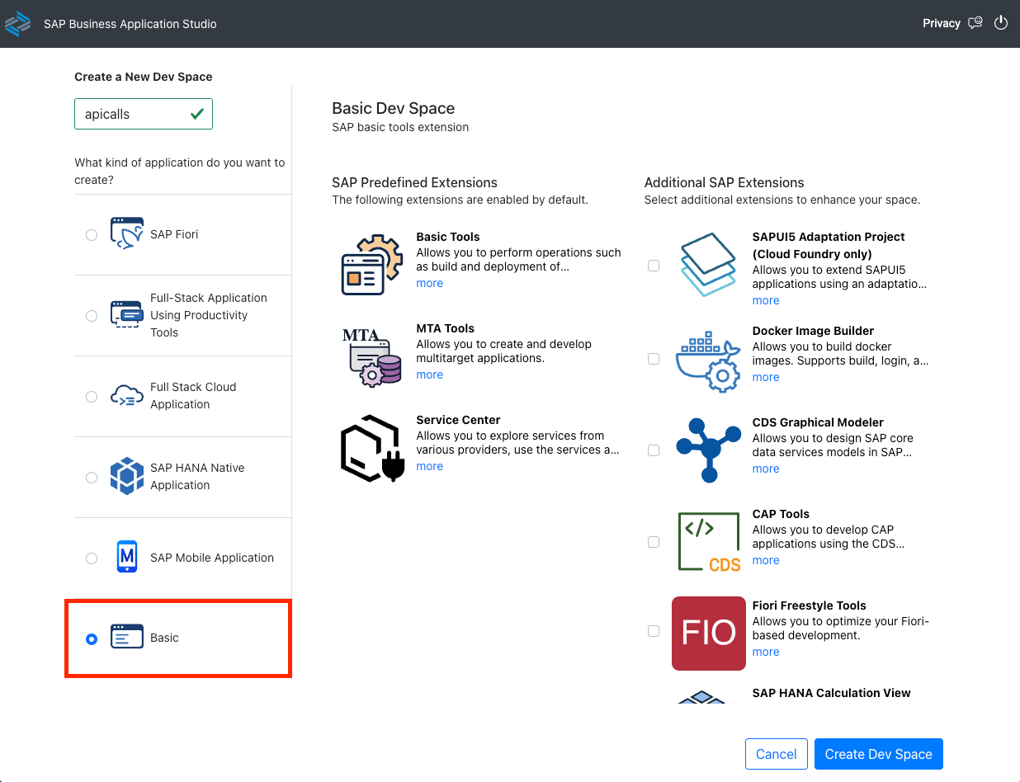The width and height of the screenshot is (1020, 782).
Task: Click the MTA Tools title text
Action: (446, 328)
